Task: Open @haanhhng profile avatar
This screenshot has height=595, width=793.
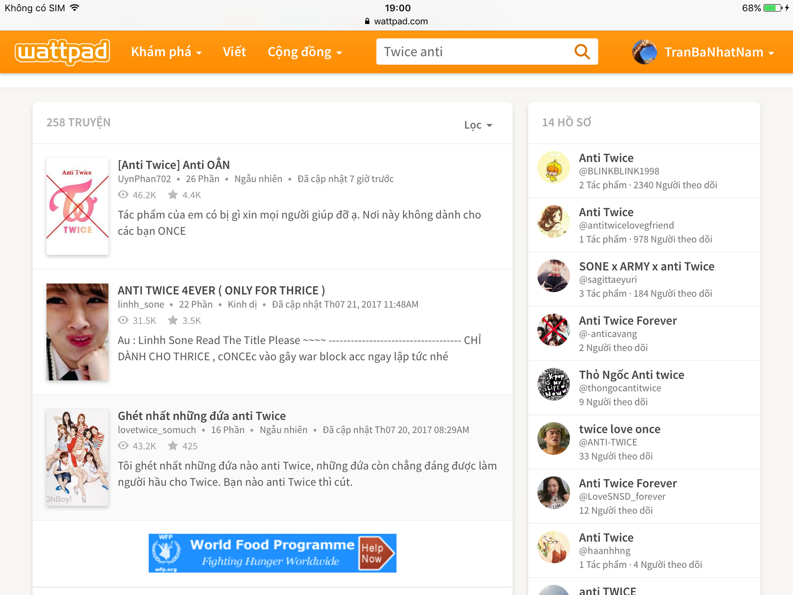Action: click(553, 547)
